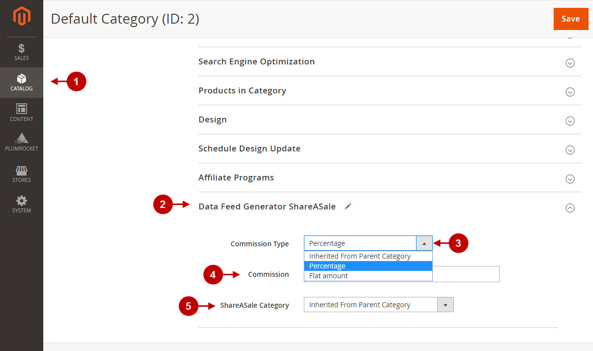Image resolution: width=593 pixels, height=351 pixels.
Task: Click the Data Feed Generator ShareASale heading
Action: click(x=267, y=206)
